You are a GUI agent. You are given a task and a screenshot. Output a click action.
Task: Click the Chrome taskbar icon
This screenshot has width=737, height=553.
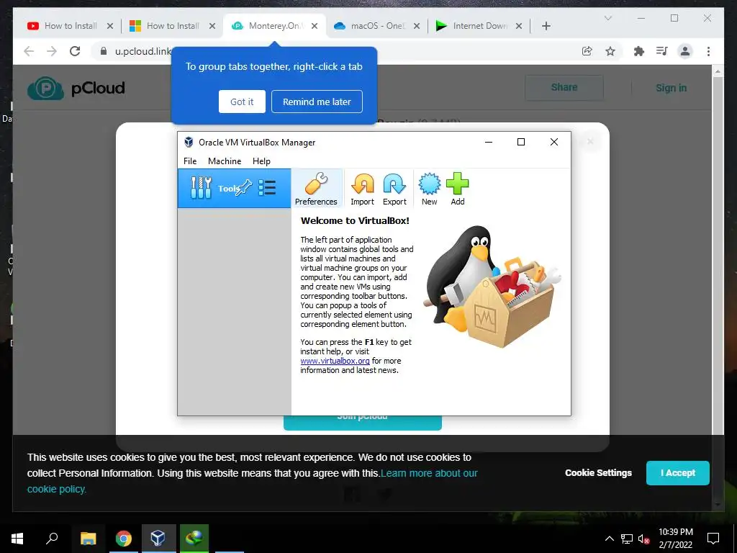(123, 539)
